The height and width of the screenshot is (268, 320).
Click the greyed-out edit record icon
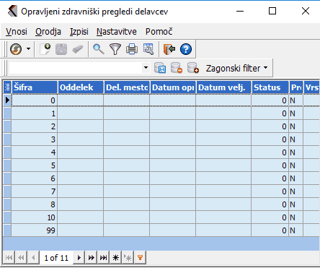point(61,49)
